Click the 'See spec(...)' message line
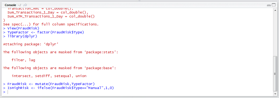Image resolution: width=279 pixels, height=98 pixels. click(x=51, y=24)
